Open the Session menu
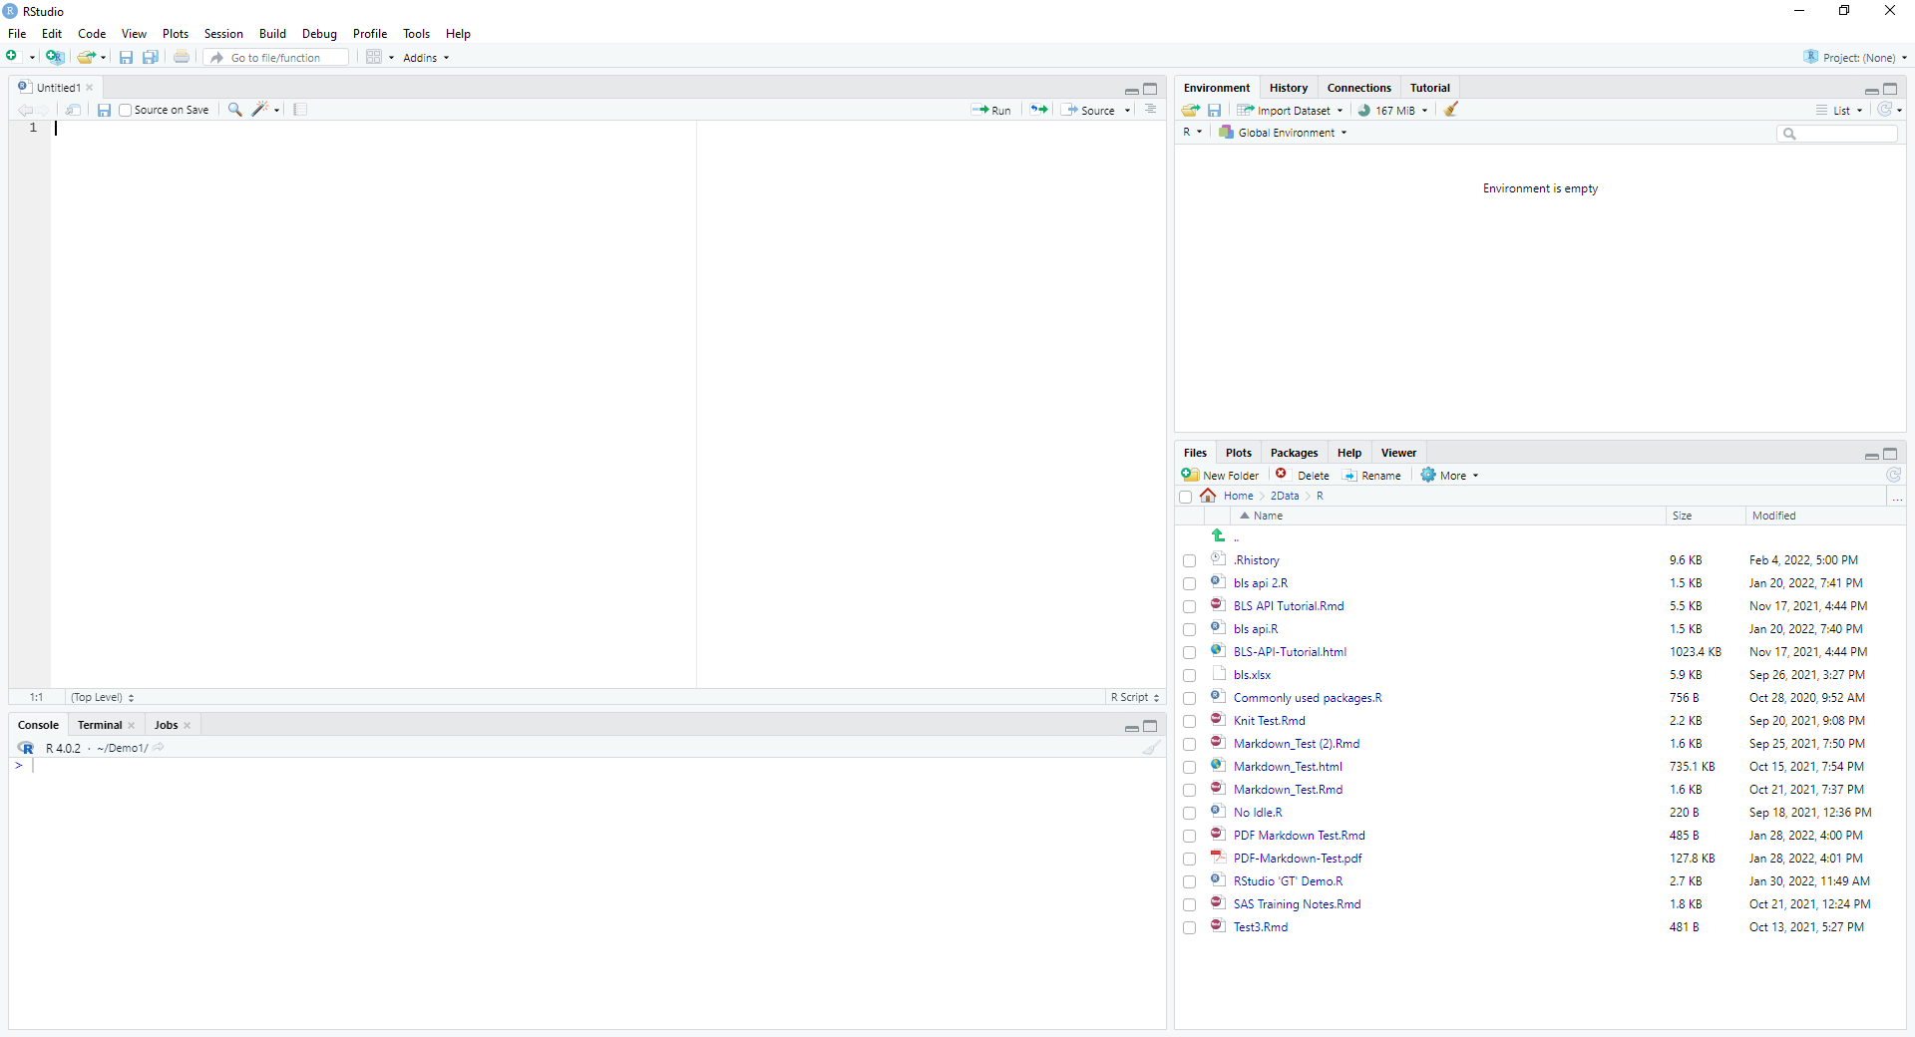The image size is (1915, 1037). tap(223, 34)
